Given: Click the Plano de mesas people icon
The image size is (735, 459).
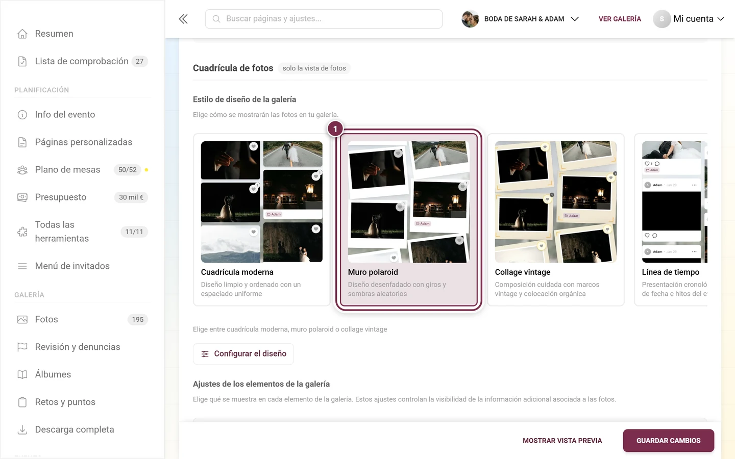Looking at the screenshot, I should (22, 170).
